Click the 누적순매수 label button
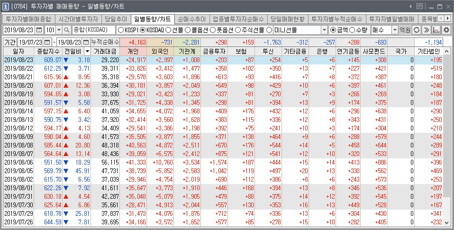This screenshot has width=454, height=230. point(105,42)
